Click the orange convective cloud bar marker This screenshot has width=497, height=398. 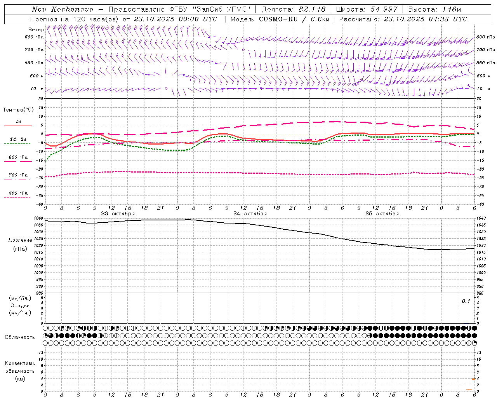[x=473, y=379]
